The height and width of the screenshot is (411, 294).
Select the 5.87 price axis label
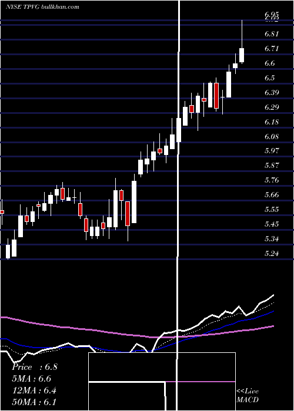click(272, 166)
